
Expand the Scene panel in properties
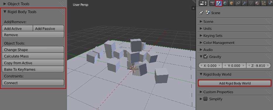click(x=201, y=21)
